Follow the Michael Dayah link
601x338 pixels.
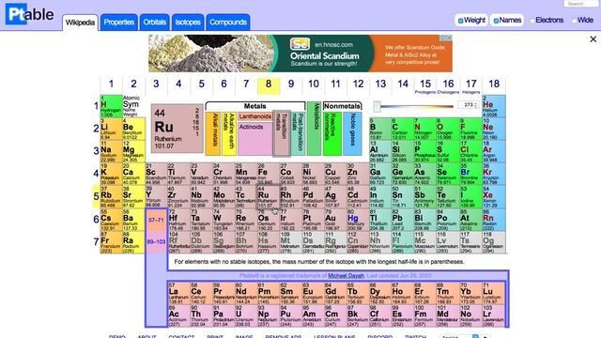346,275
